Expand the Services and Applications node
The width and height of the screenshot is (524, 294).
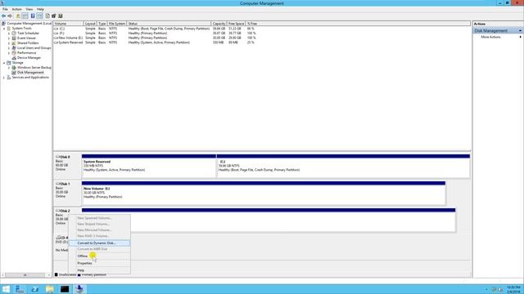pyautogui.click(x=4, y=78)
